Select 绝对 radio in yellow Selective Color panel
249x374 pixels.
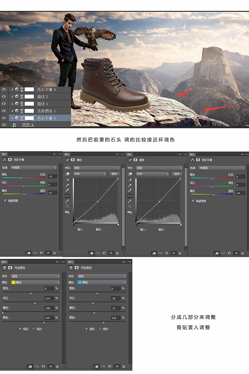coord(34,329)
